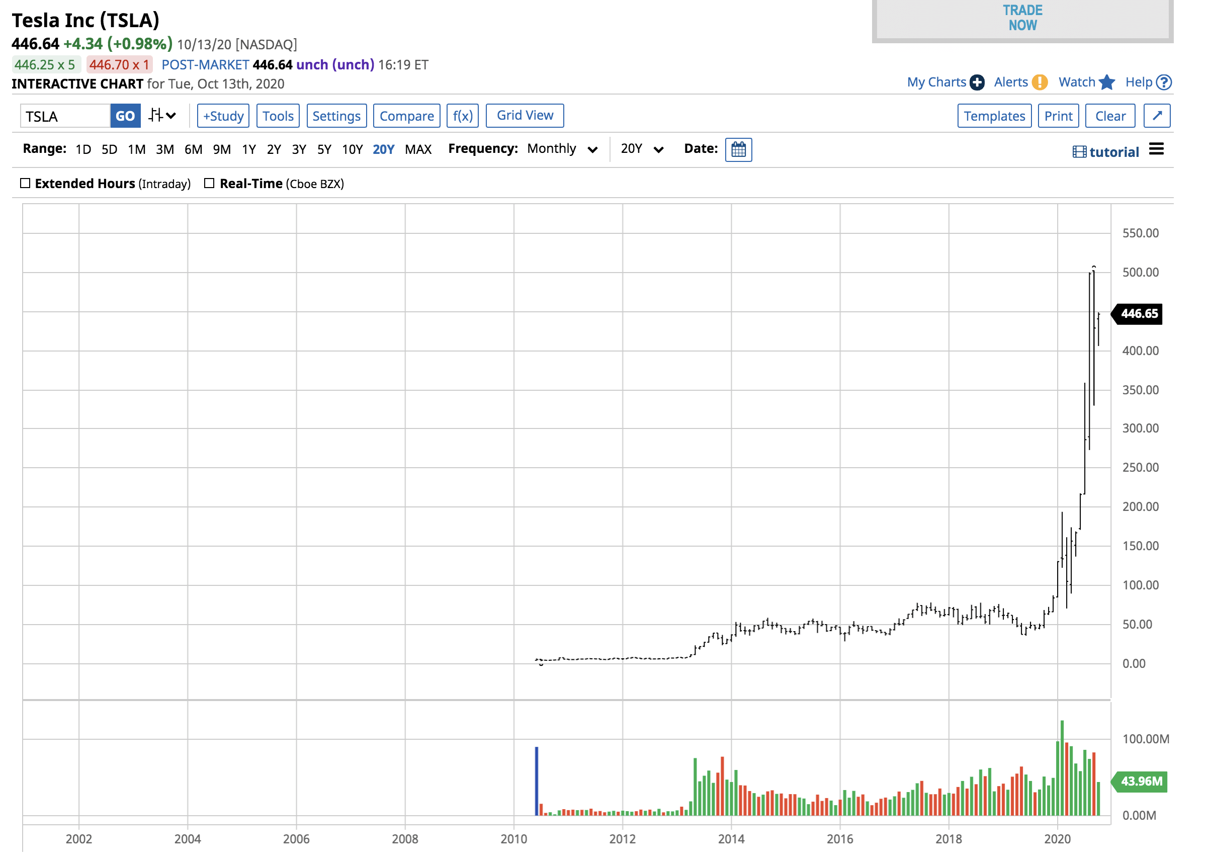Enable Extended Hours checkbox

point(25,183)
